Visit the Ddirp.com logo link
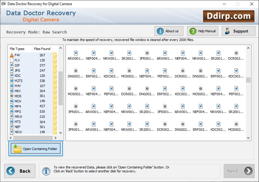259x182 pixels. pos(228,16)
